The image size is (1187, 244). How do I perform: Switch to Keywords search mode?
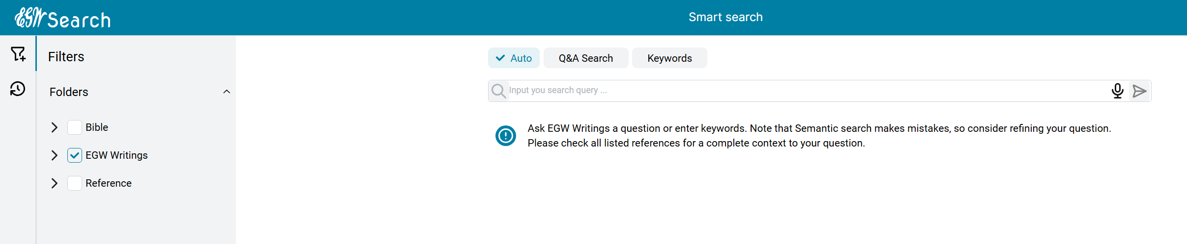669,58
